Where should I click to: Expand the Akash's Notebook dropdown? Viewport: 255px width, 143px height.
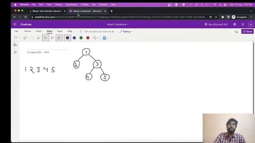118,24
